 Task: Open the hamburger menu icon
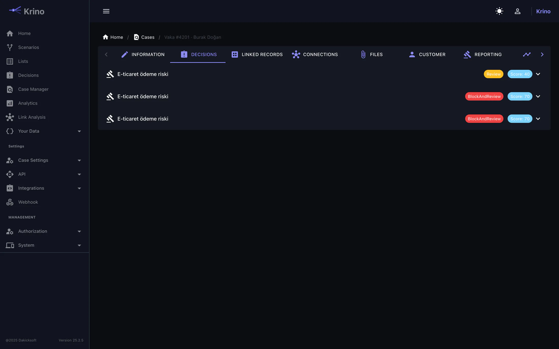point(106,11)
